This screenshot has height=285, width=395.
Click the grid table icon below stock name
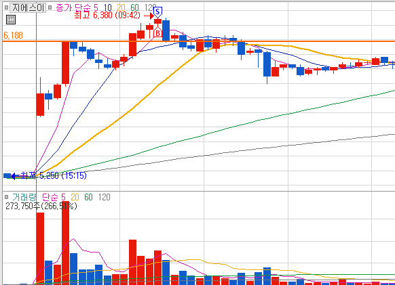tap(11, 20)
